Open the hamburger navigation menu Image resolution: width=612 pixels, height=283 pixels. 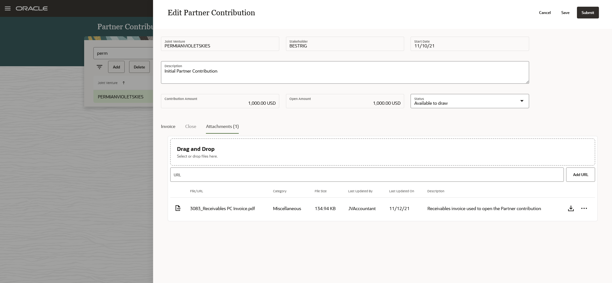8,9
